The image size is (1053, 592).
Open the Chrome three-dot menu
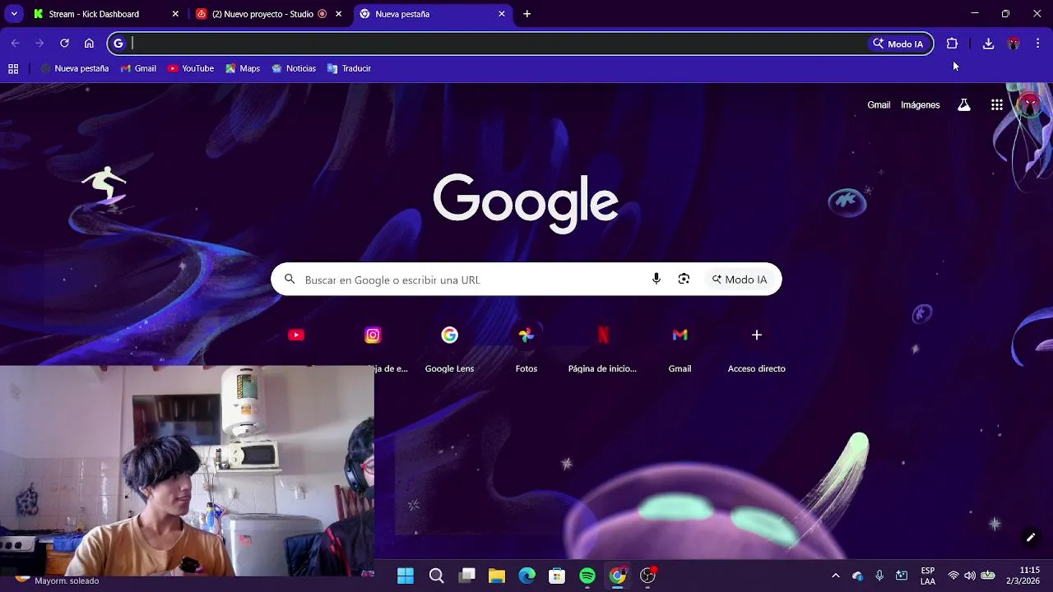coord(1037,44)
